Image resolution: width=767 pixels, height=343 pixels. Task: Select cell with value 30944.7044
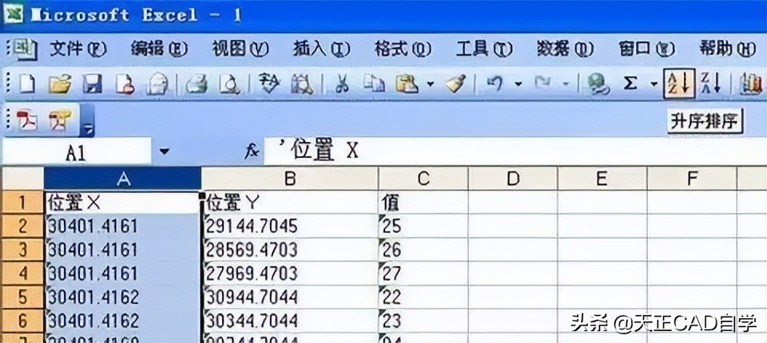[289, 297]
